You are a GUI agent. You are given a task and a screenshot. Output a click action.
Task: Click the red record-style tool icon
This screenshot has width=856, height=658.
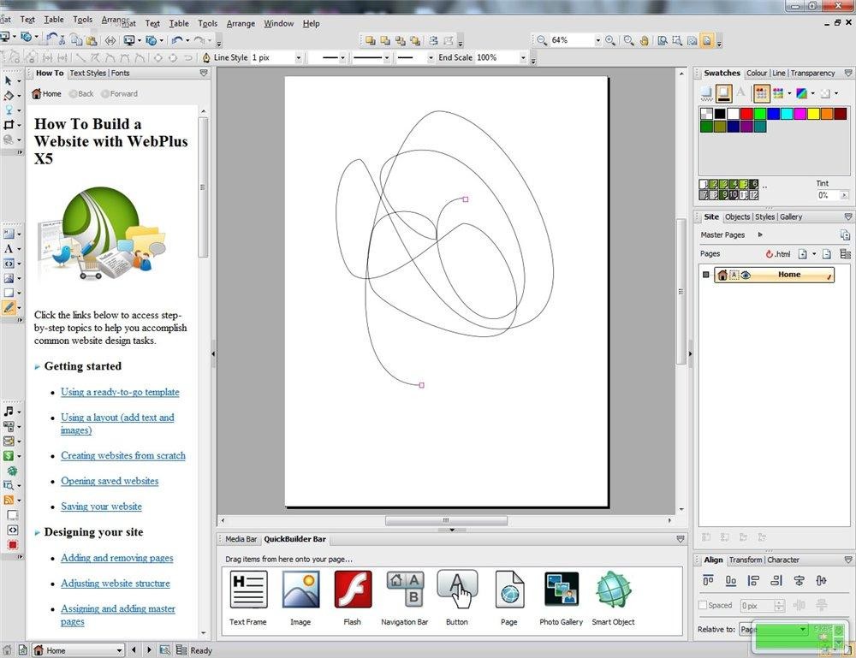point(12,544)
